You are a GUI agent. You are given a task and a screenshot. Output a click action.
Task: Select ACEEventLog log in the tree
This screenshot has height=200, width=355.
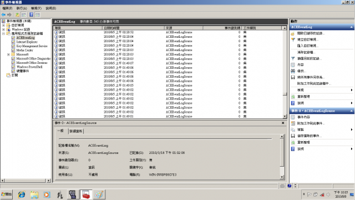pyautogui.click(x=26, y=38)
